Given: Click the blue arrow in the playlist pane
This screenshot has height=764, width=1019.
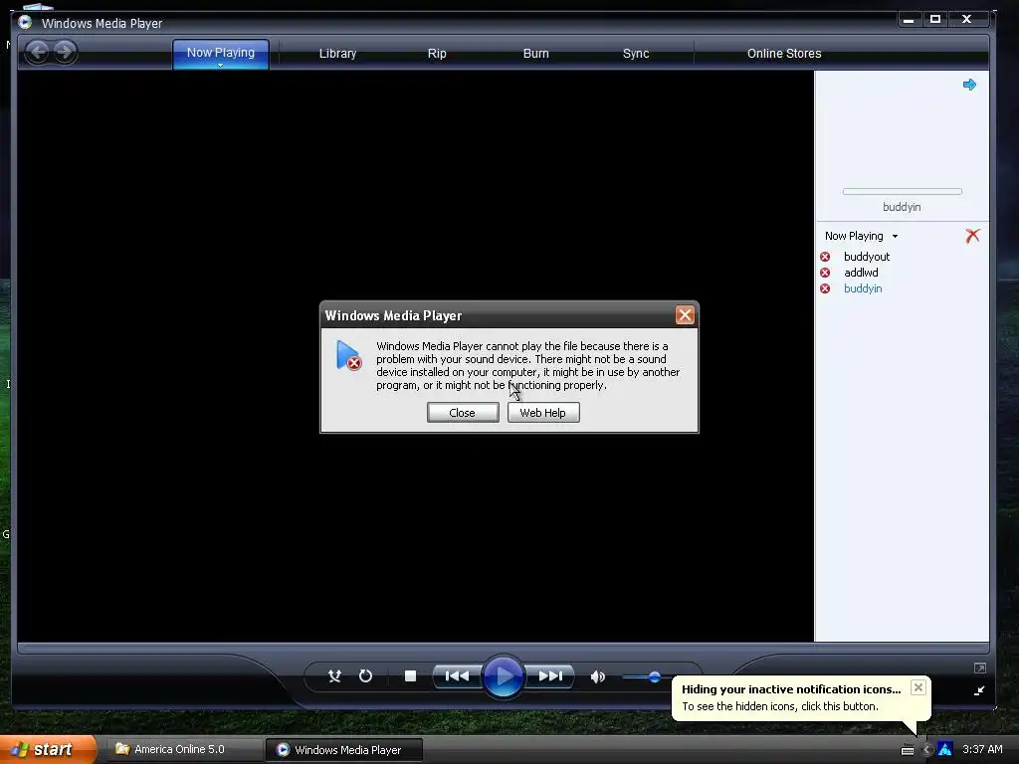Looking at the screenshot, I should 969,85.
